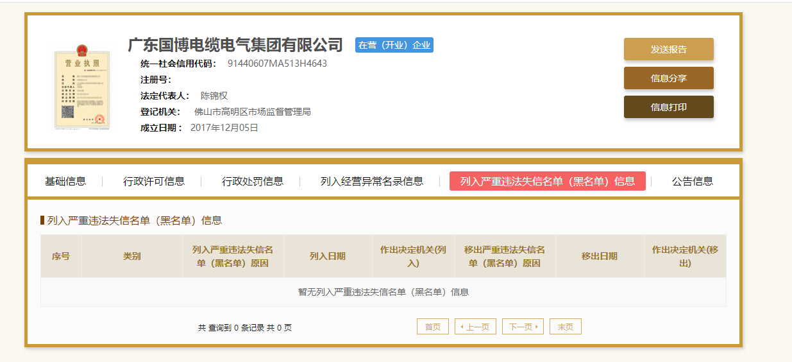The image size is (792, 362).
Task: Go to next page with 下一页
Action: (523, 327)
